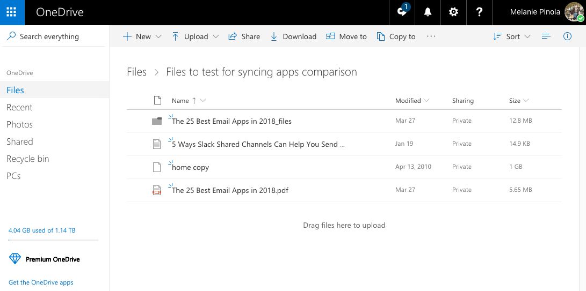Click the help question mark icon
Screen dimensions: 586x291
[479, 12]
